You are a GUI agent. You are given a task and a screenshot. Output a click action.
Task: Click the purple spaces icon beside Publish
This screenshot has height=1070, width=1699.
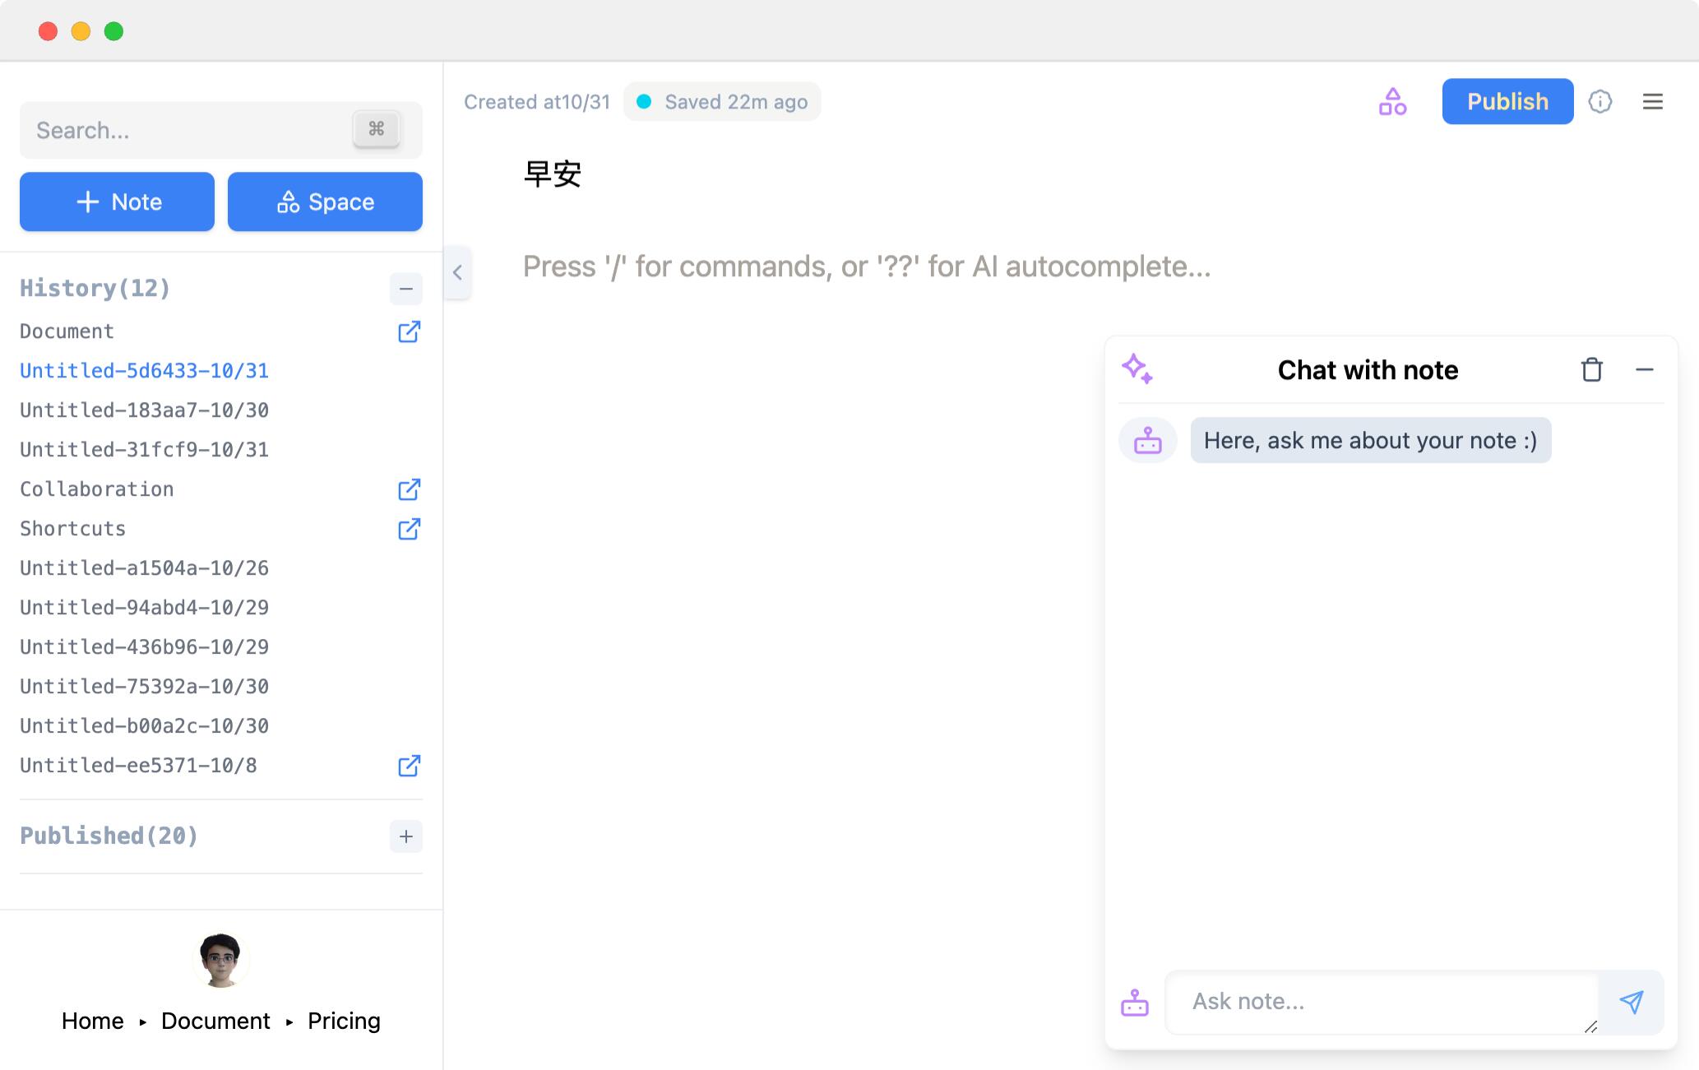coord(1392,102)
